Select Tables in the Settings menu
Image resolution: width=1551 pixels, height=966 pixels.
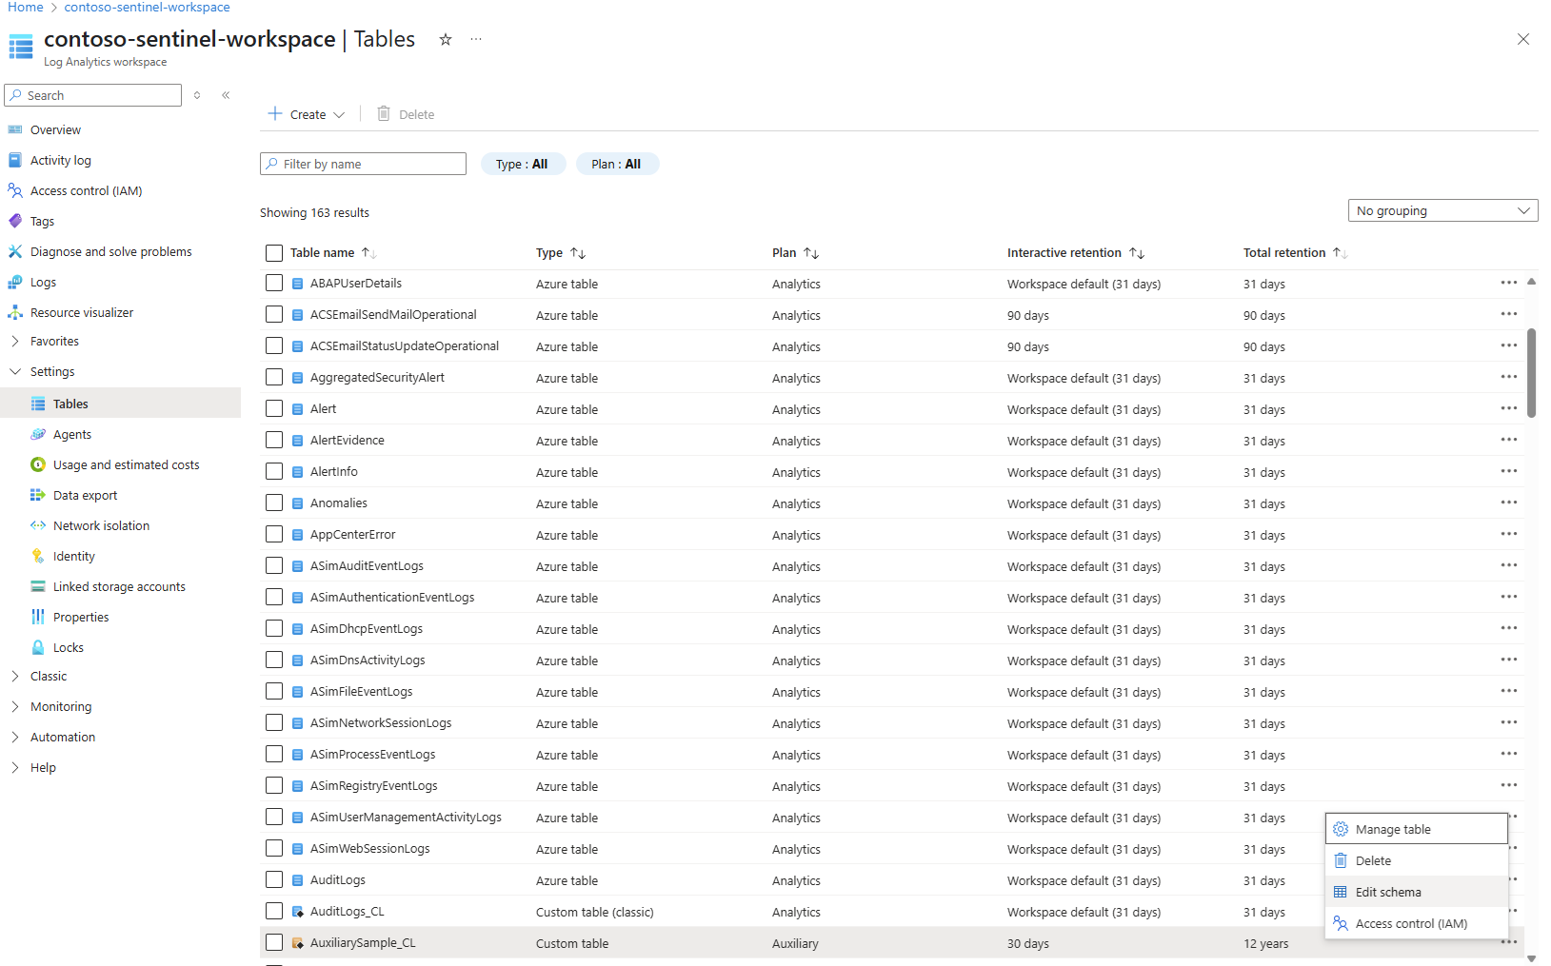[120, 404]
